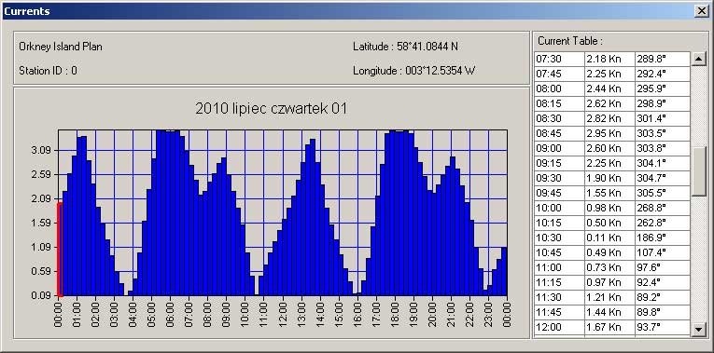Click the scroll down arrow in Current Table
The width and height of the screenshot is (714, 353).
pyautogui.click(x=698, y=330)
